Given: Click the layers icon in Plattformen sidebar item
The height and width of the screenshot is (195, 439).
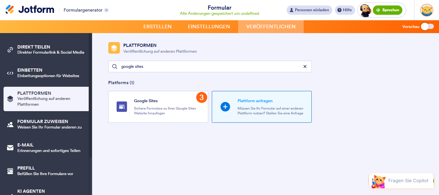Looking at the screenshot, I should click(10, 99).
